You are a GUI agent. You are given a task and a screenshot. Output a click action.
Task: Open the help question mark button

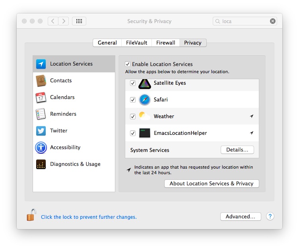[x=270, y=216]
